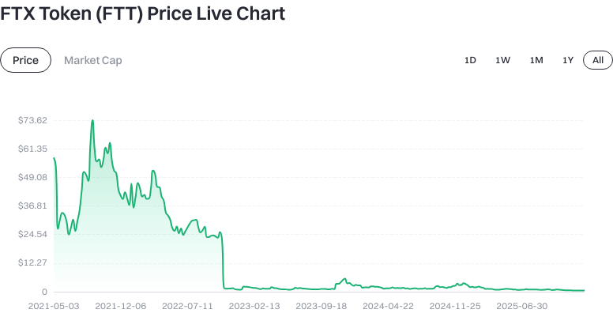613x317 pixels.
Task: Click the 2021-05-03 date label
Action: point(54,305)
